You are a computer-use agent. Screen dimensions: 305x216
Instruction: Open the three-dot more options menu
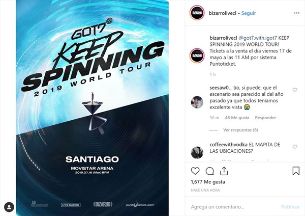tap(297, 13)
